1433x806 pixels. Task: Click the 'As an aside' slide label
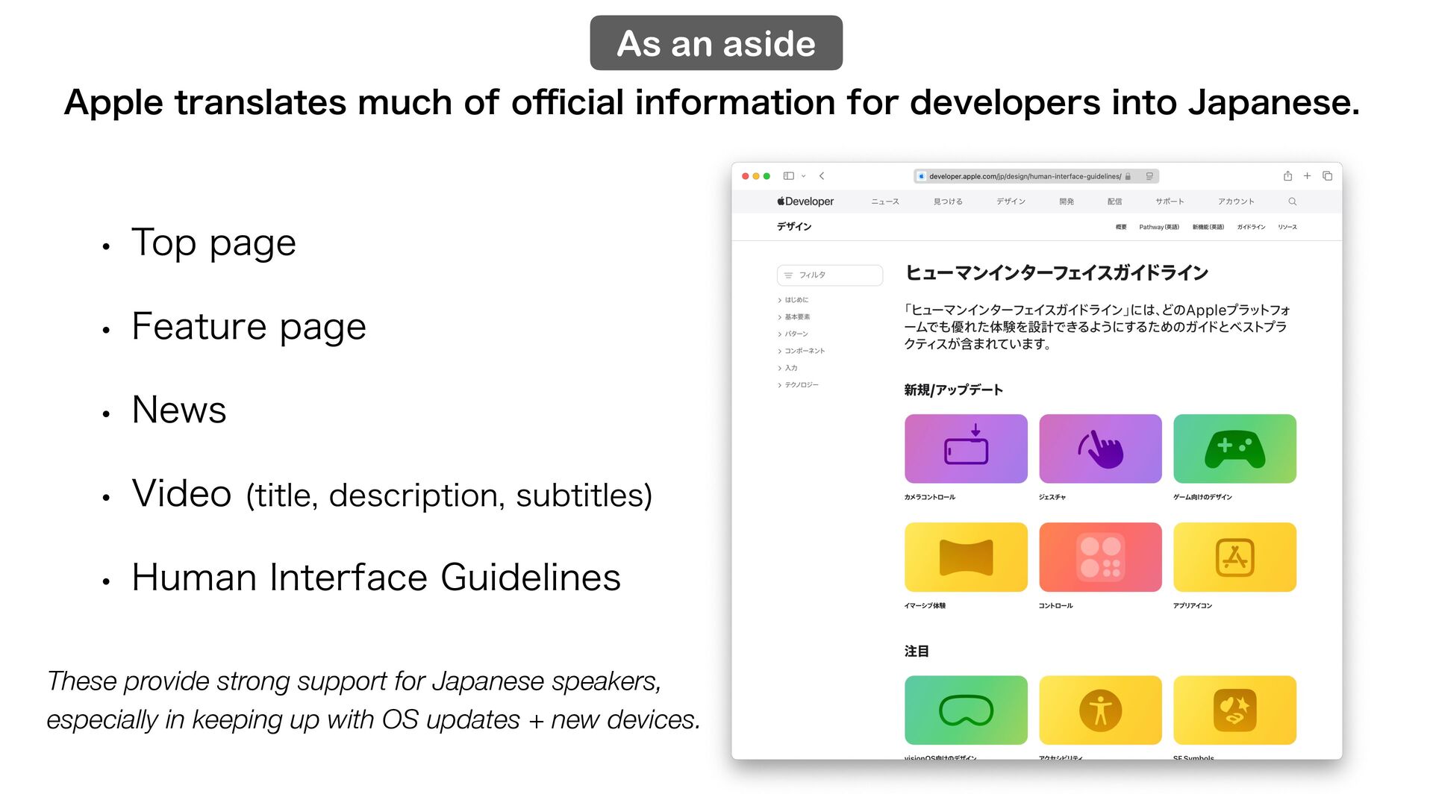point(716,43)
